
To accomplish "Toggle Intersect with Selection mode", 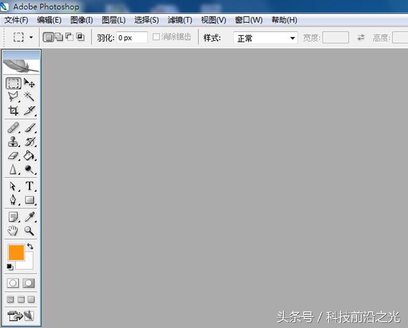I will [x=80, y=37].
